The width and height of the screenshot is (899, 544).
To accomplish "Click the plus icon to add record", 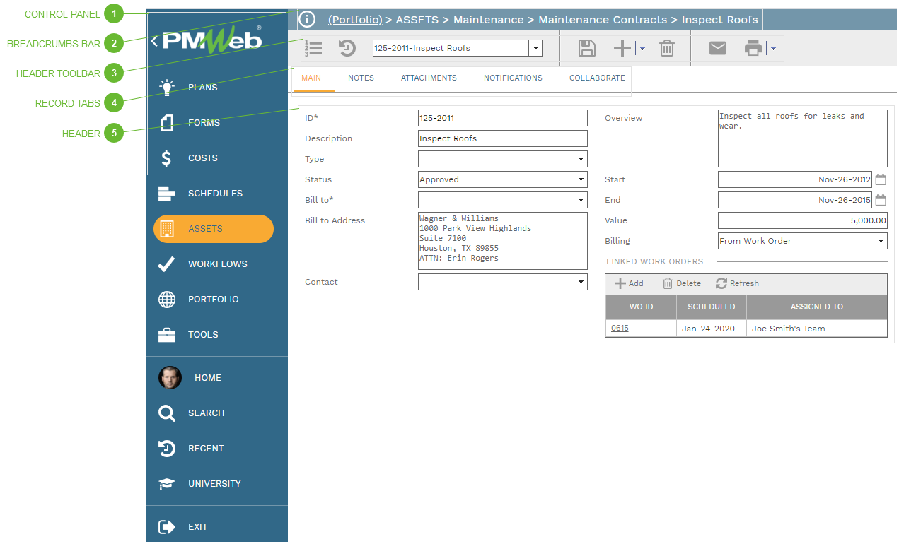I will click(x=622, y=48).
